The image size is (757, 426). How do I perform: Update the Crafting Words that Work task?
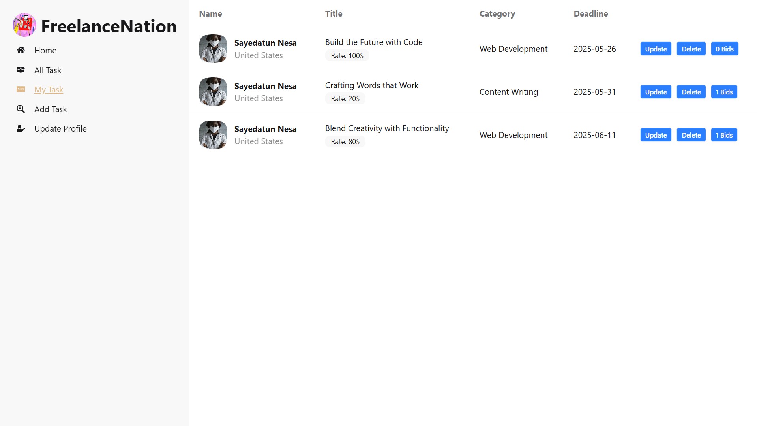656,92
